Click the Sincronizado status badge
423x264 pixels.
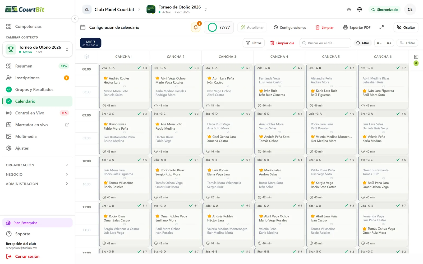385,10
